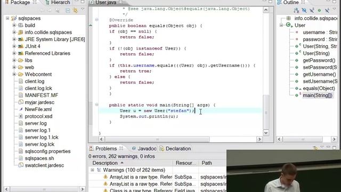The width and height of the screenshot is (341, 192).
Task: Expand the build folder
Action: click(14, 25)
